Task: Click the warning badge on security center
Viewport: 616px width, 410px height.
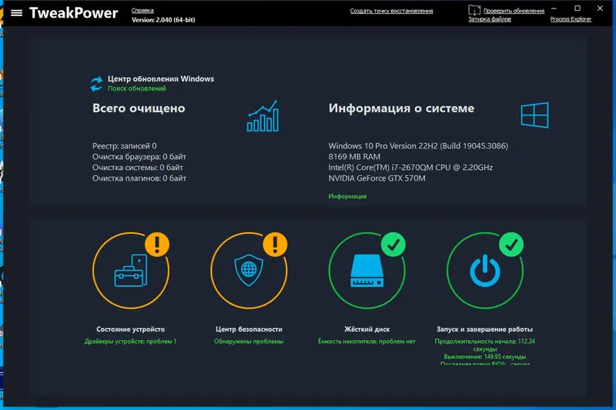Action: pos(275,245)
